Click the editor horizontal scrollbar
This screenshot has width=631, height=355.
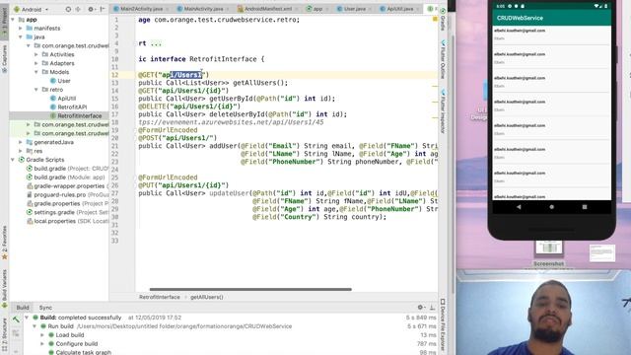(250, 289)
